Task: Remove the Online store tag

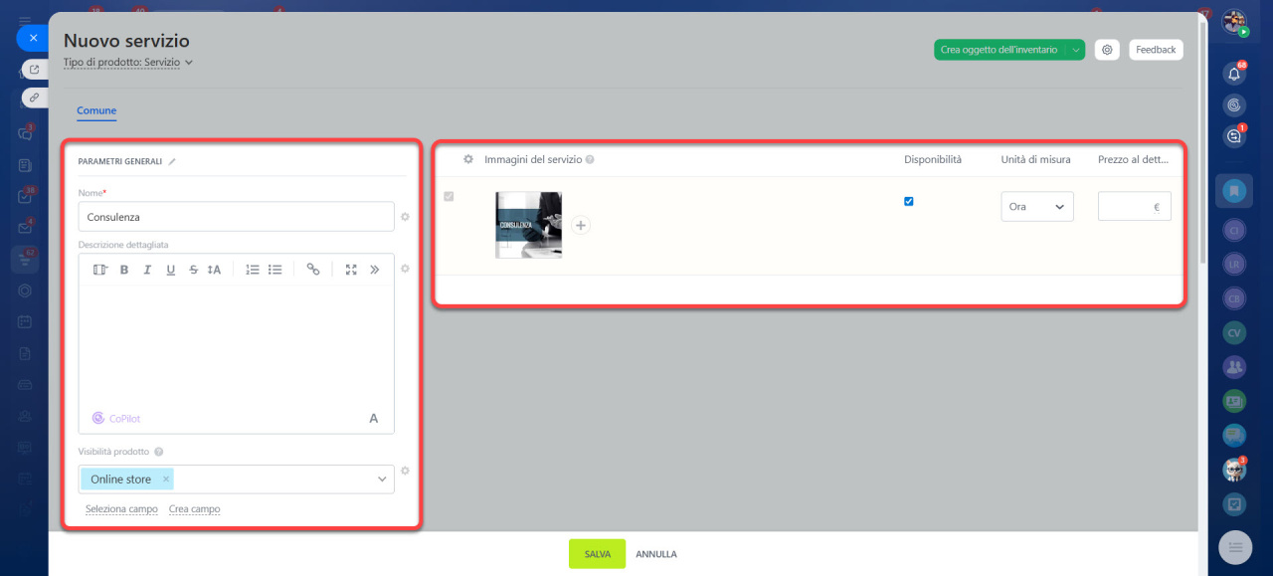Action: pos(166,480)
